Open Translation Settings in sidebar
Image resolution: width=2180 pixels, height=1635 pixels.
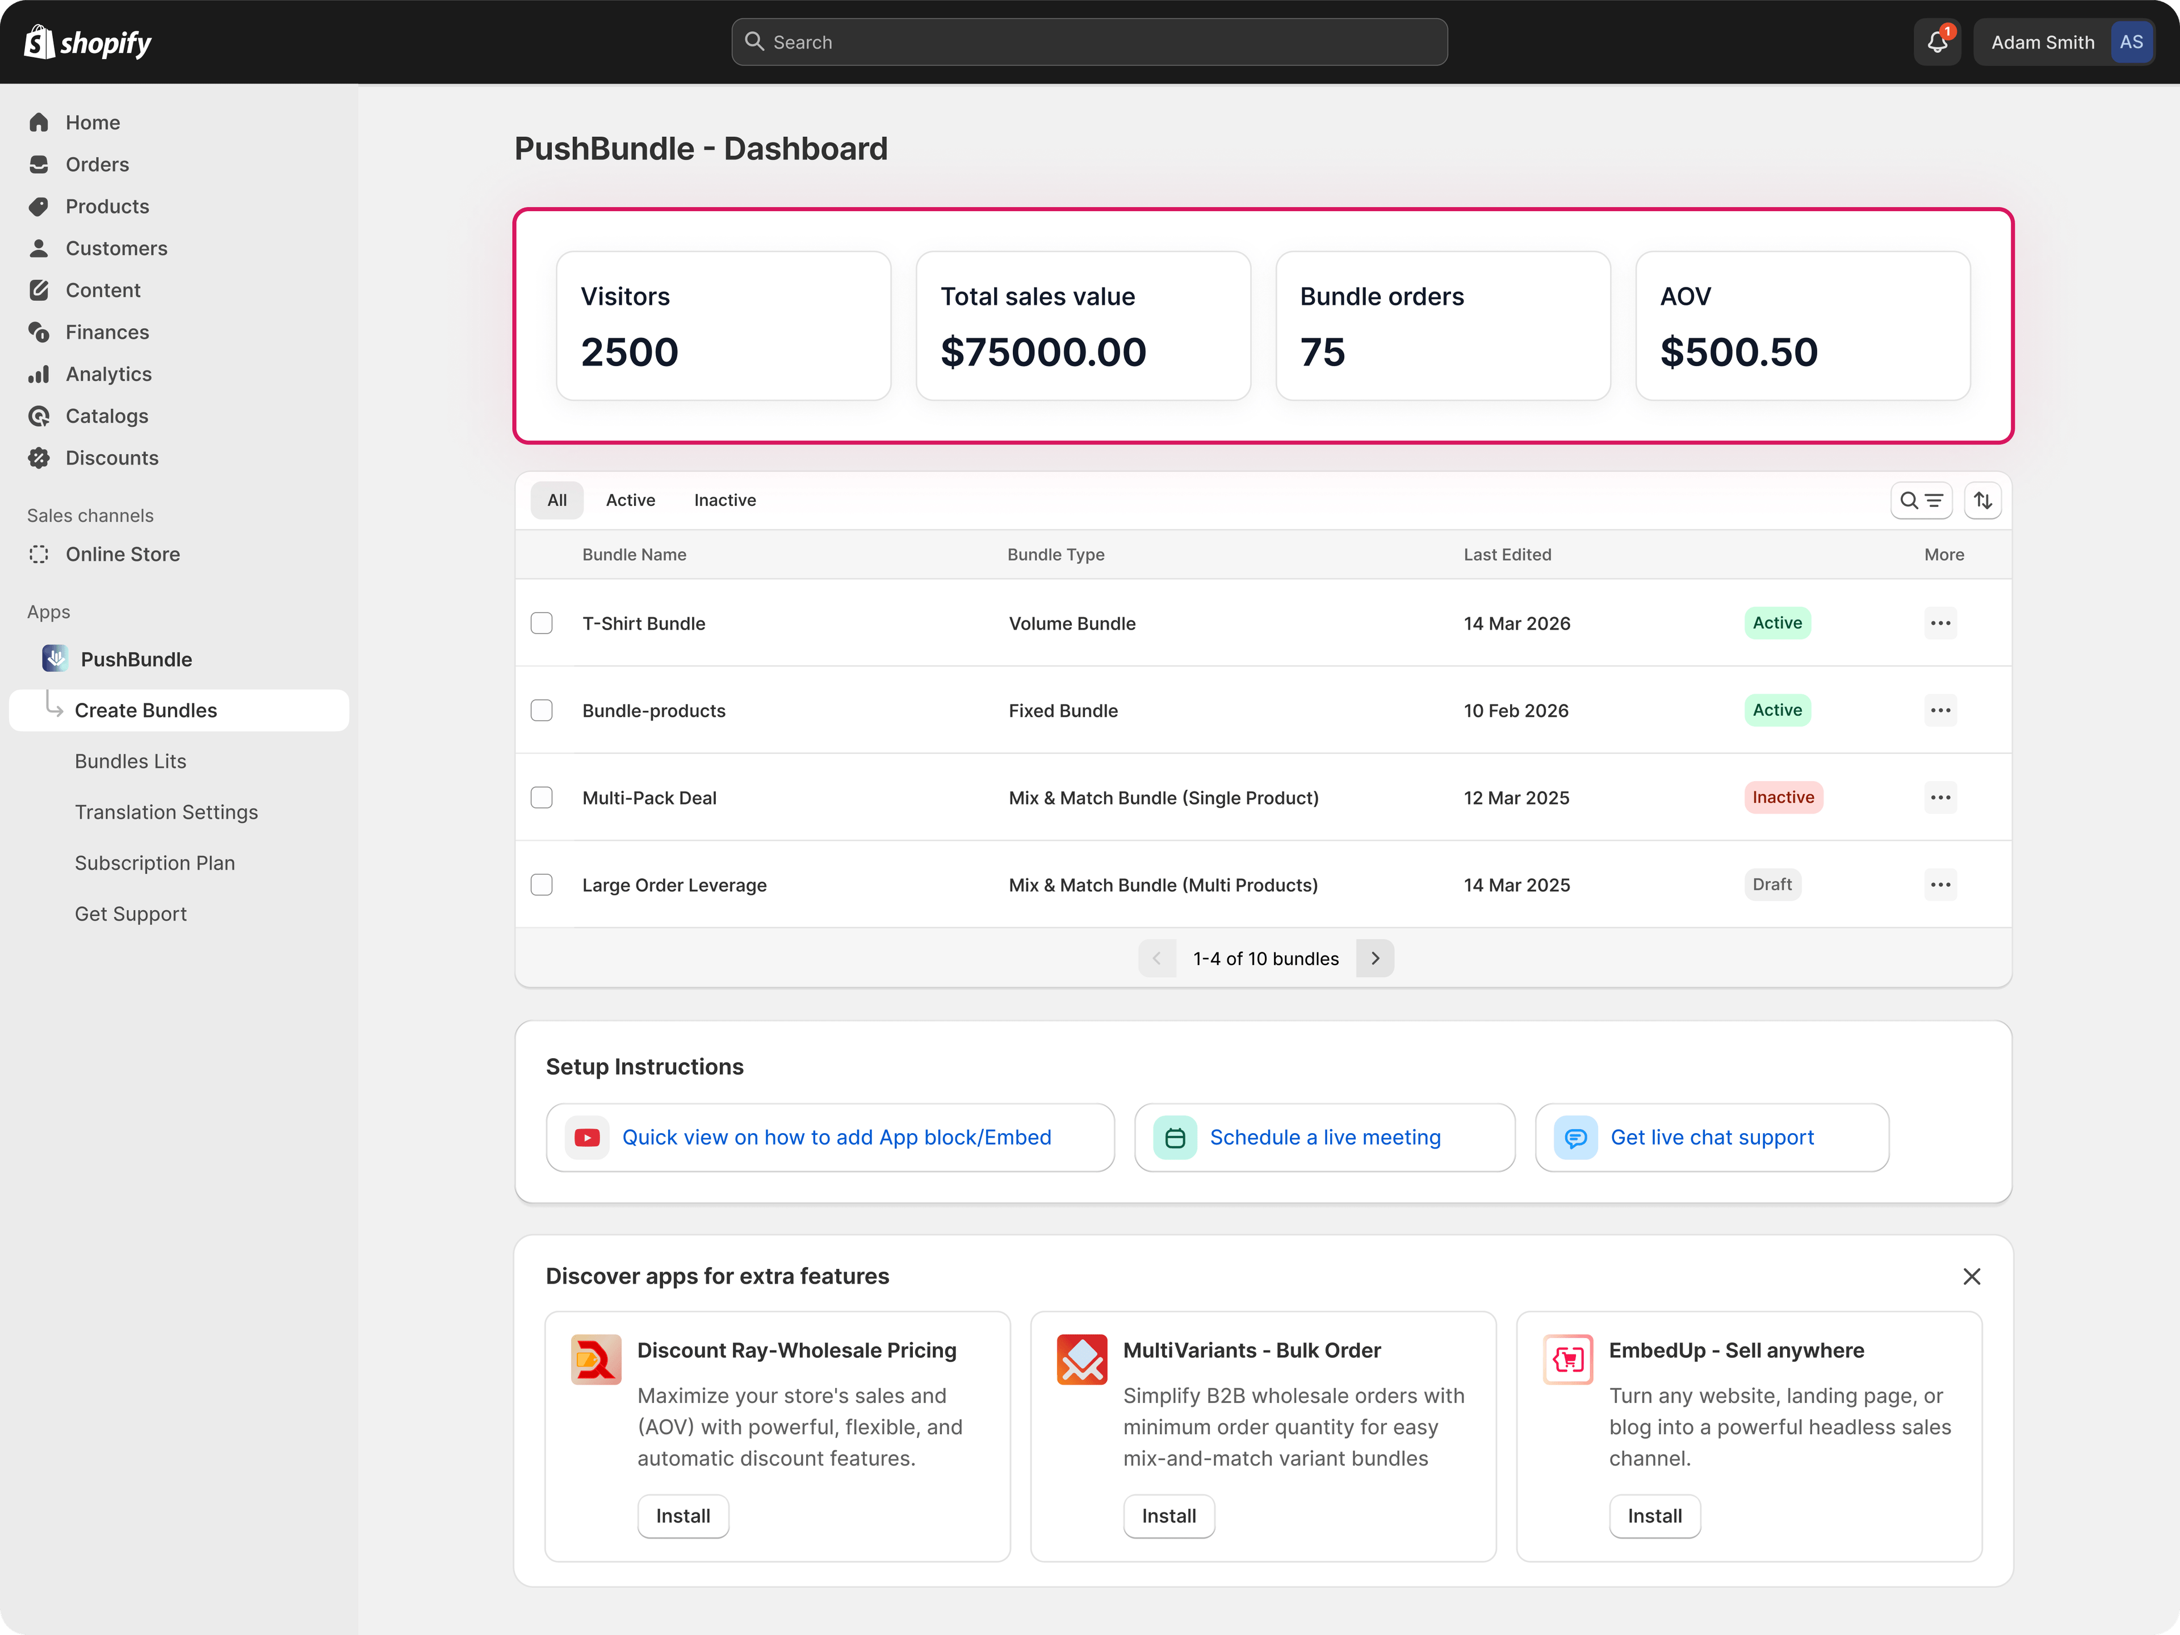tap(166, 812)
